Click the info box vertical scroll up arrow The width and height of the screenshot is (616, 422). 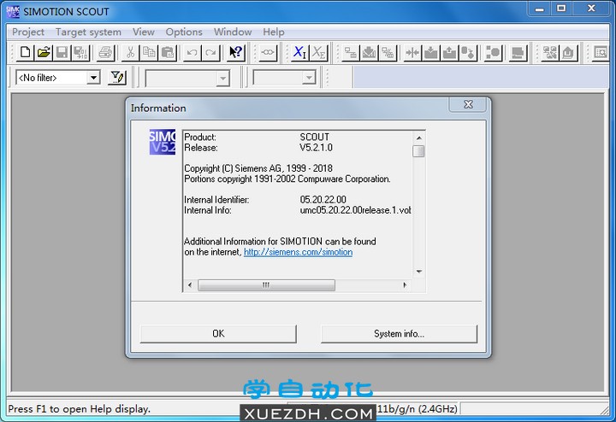[x=418, y=138]
